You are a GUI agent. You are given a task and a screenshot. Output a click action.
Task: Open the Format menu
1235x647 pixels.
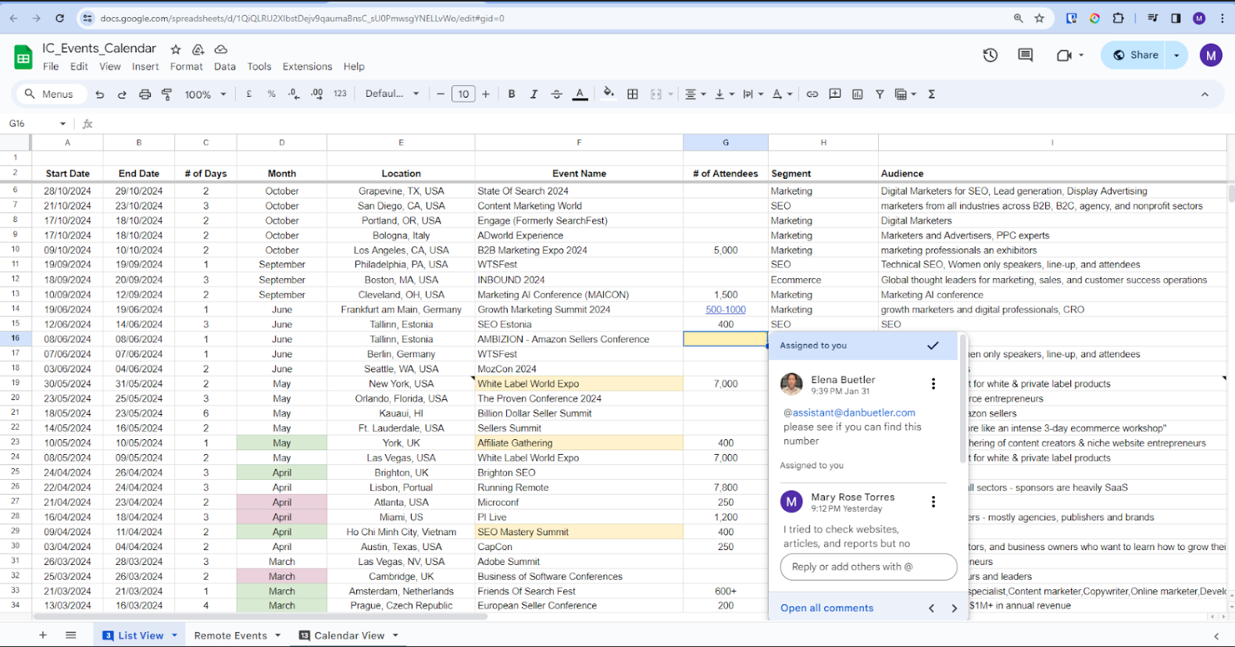pos(187,66)
